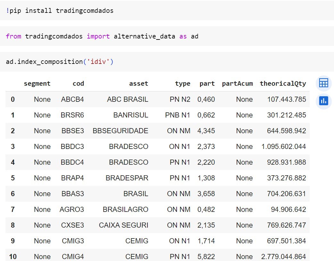The image size is (334, 261).
Task: Click the CAIXA SEGURI asset cell
Action: 123,225
